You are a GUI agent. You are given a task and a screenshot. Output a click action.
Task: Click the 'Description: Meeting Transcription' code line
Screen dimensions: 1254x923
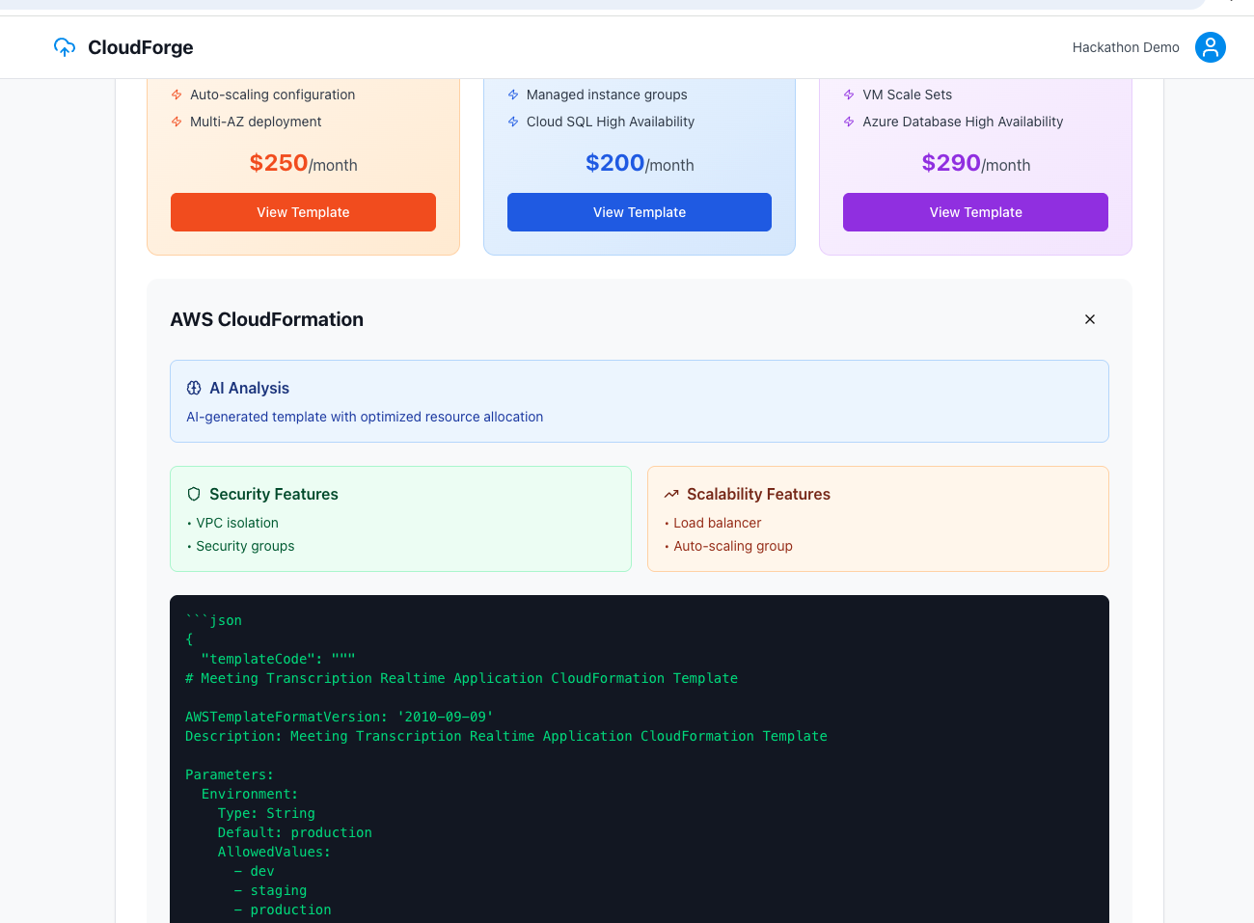tap(506, 736)
